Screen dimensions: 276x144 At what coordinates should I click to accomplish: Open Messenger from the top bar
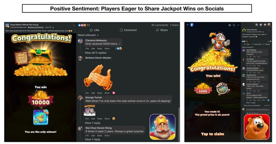(261, 25)
